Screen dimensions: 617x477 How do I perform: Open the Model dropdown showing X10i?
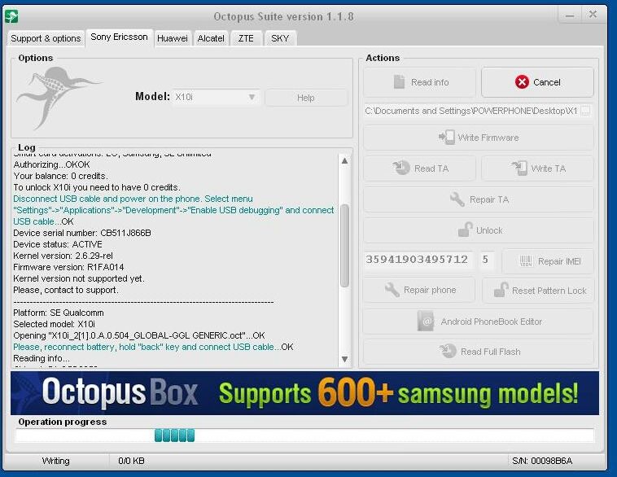(x=216, y=97)
